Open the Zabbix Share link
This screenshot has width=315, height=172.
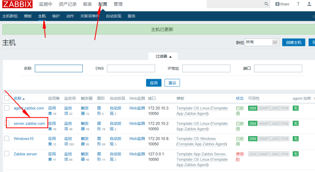pyautogui.click(x=282, y=4)
